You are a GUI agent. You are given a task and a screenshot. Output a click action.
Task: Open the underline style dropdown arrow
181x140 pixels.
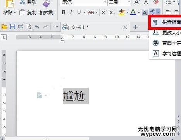tap(84, 13)
